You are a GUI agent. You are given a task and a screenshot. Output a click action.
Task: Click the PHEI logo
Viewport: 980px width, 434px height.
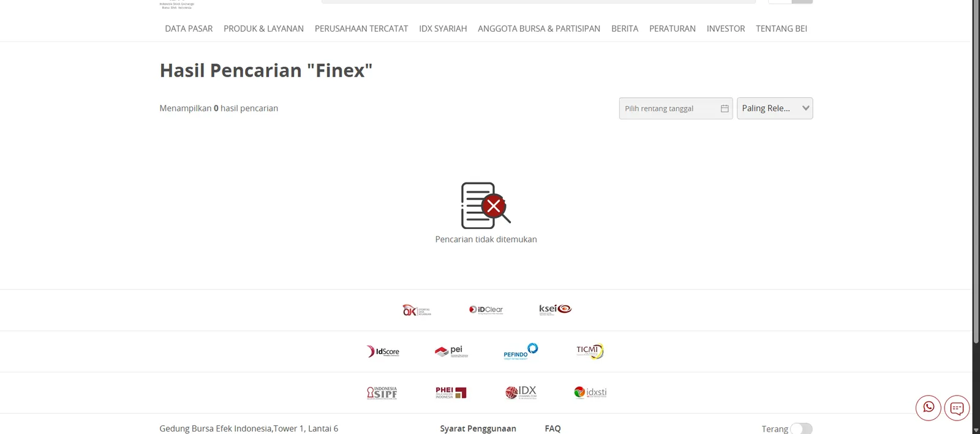[451, 392]
